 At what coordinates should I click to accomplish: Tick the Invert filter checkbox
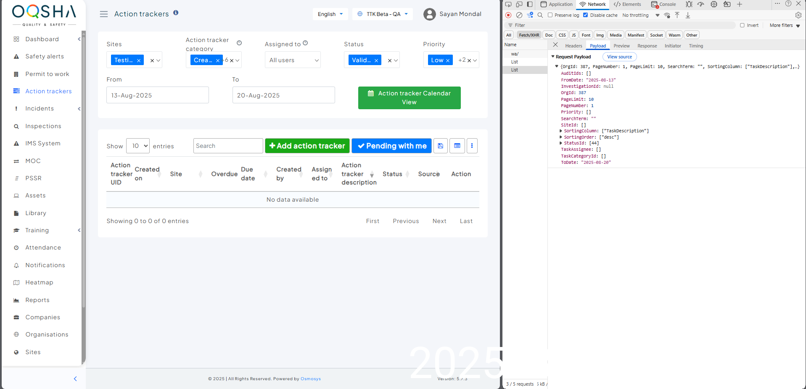[742, 25]
